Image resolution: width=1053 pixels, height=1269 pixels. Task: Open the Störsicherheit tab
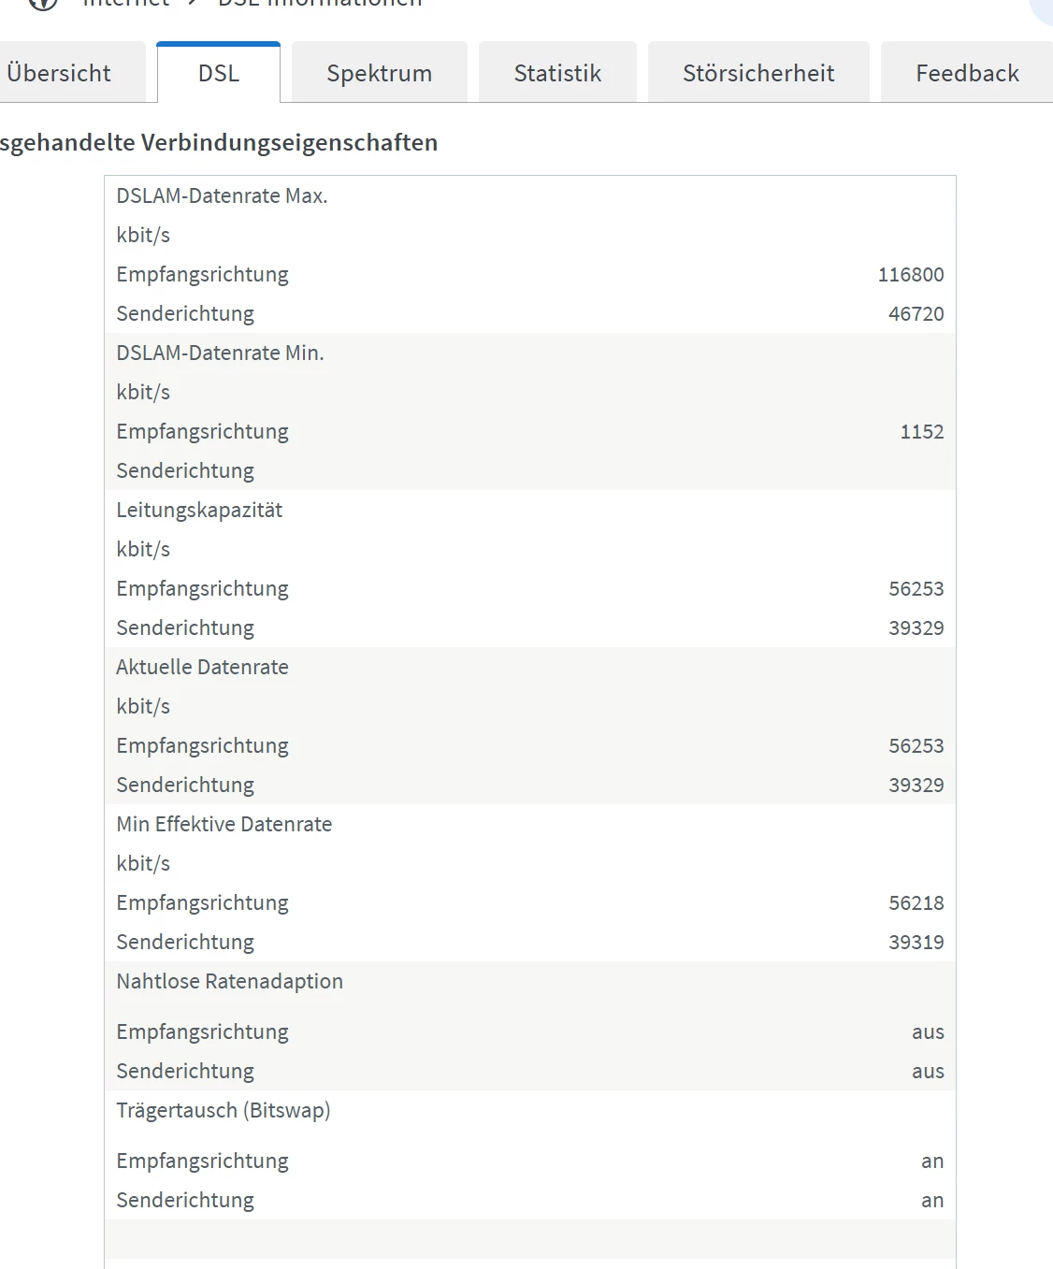pos(758,73)
